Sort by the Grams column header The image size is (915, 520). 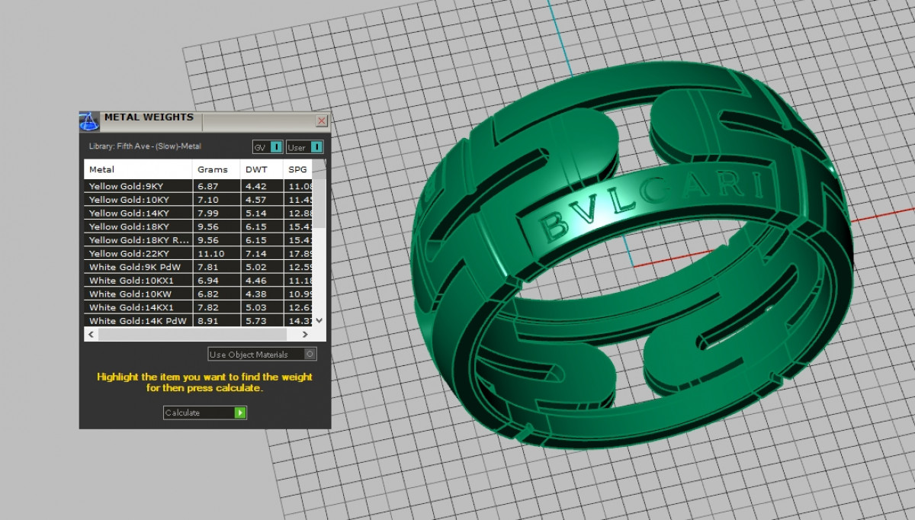tap(213, 169)
